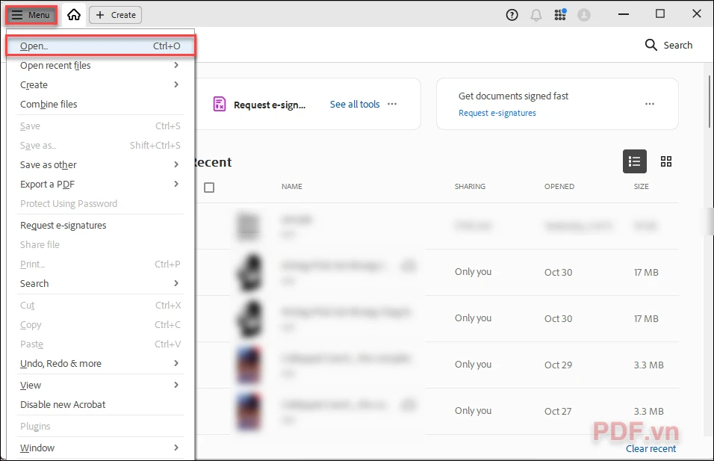Click the Create button with plus
This screenshot has width=714, height=461.
coord(116,15)
